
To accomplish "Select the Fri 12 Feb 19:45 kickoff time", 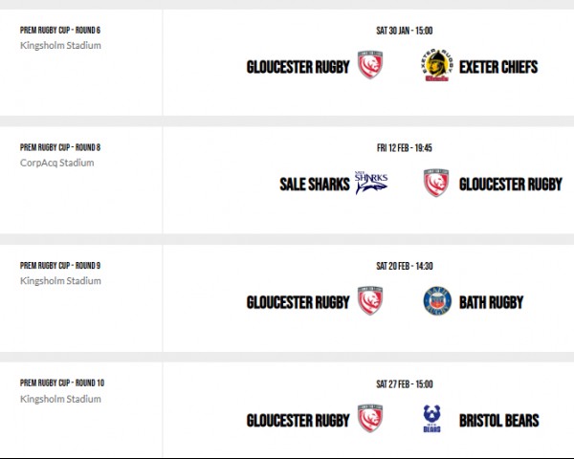I will coord(405,148).
